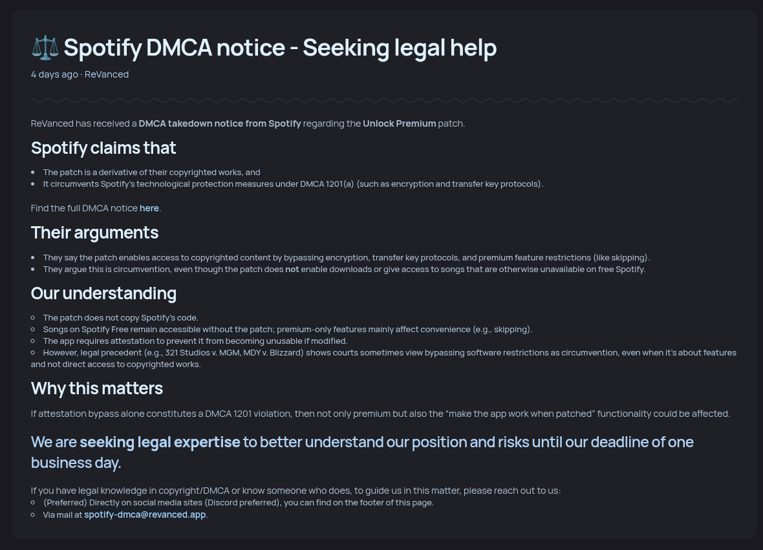Click the "Their arguments" heading
Viewport: 763px width, 550px height.
click(94, 232)
